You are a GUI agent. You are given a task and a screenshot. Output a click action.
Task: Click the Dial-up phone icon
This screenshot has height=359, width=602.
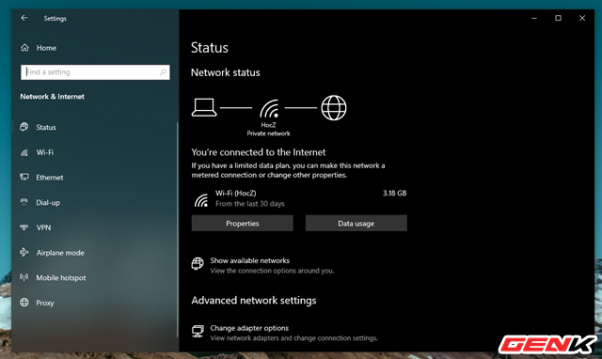24,202
